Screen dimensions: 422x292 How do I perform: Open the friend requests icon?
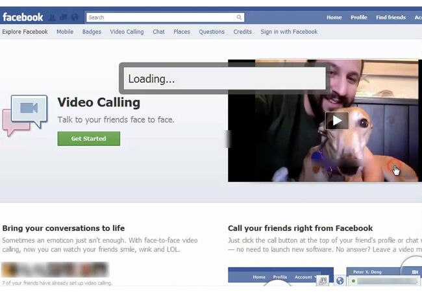(x=52, y=18)
